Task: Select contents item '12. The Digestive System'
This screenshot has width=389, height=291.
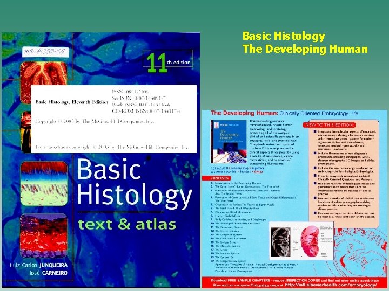Action: coord(226,231)
